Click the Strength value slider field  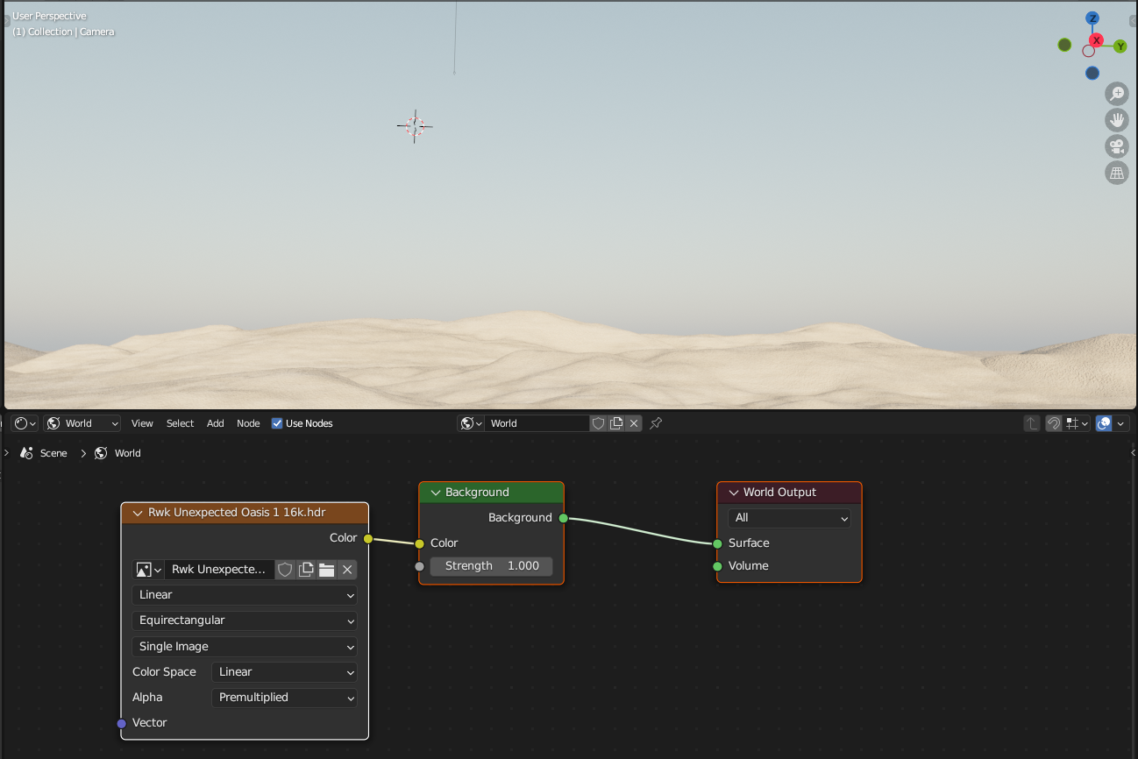[491, 566]
